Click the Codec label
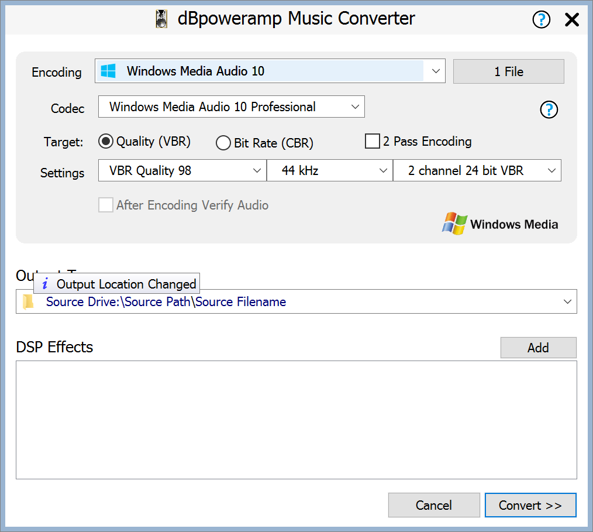 (68, 109)
